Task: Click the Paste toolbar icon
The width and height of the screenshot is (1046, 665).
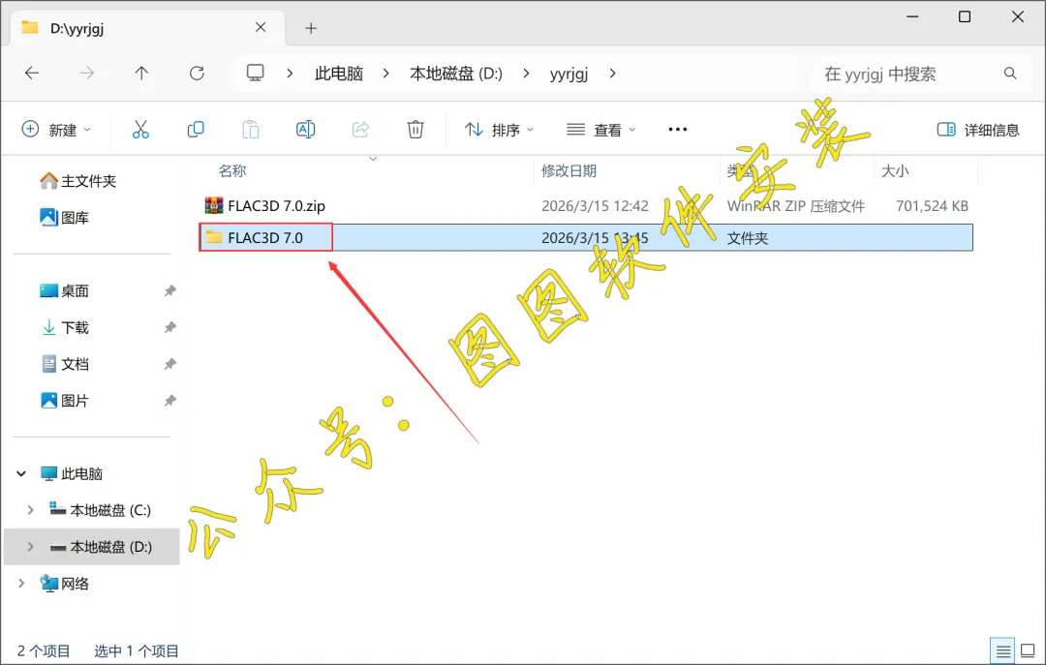Action: [x=251, y=130]
